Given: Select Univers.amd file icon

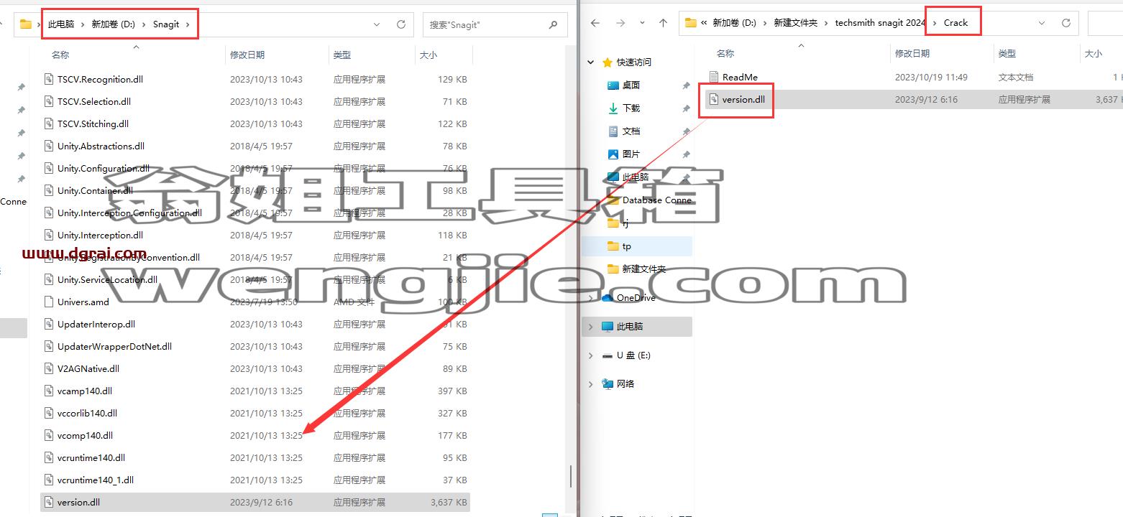Looking at the screenshot, I should 49,302.
